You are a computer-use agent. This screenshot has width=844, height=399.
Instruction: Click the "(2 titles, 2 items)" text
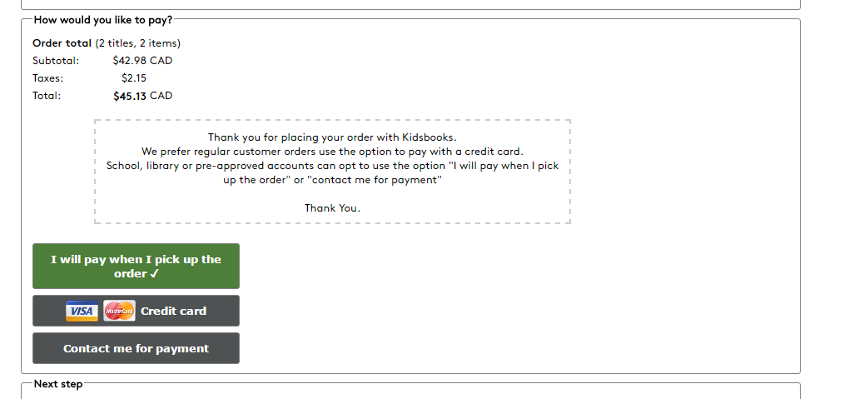click(138, 43)
